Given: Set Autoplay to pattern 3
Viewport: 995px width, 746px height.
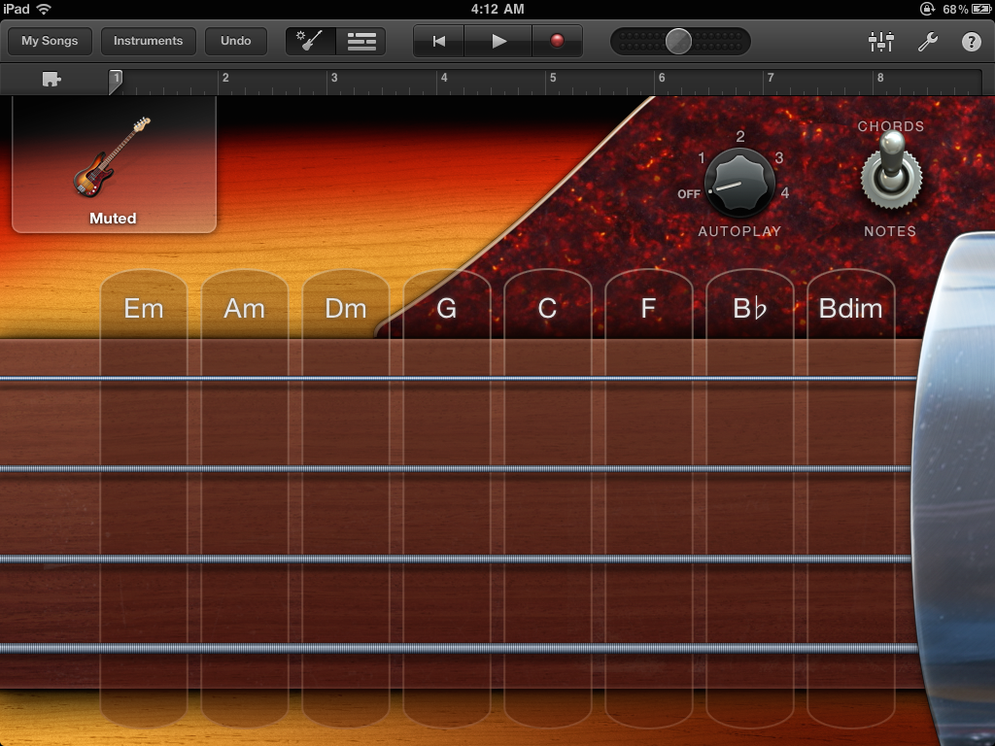Looking at the screenshot, I should [x=778, y=158].
